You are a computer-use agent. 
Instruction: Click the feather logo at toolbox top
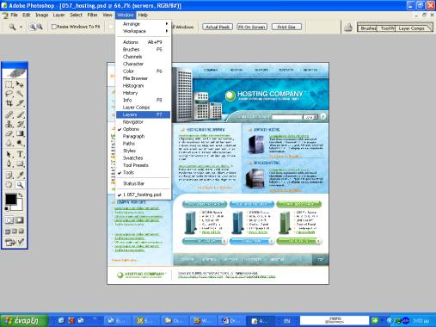pos(15,73)
